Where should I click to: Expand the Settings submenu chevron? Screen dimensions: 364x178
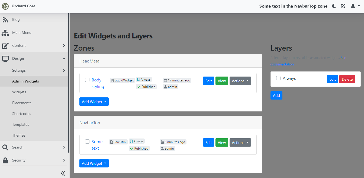[64, 71]
